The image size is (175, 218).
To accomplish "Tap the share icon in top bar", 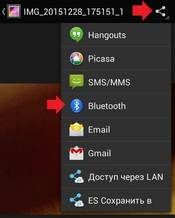I will [x=160, y=11].
